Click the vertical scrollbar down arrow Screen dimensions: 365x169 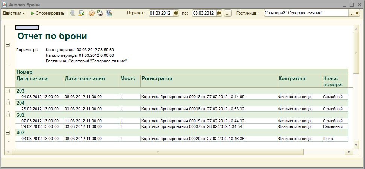coord(356,145)
